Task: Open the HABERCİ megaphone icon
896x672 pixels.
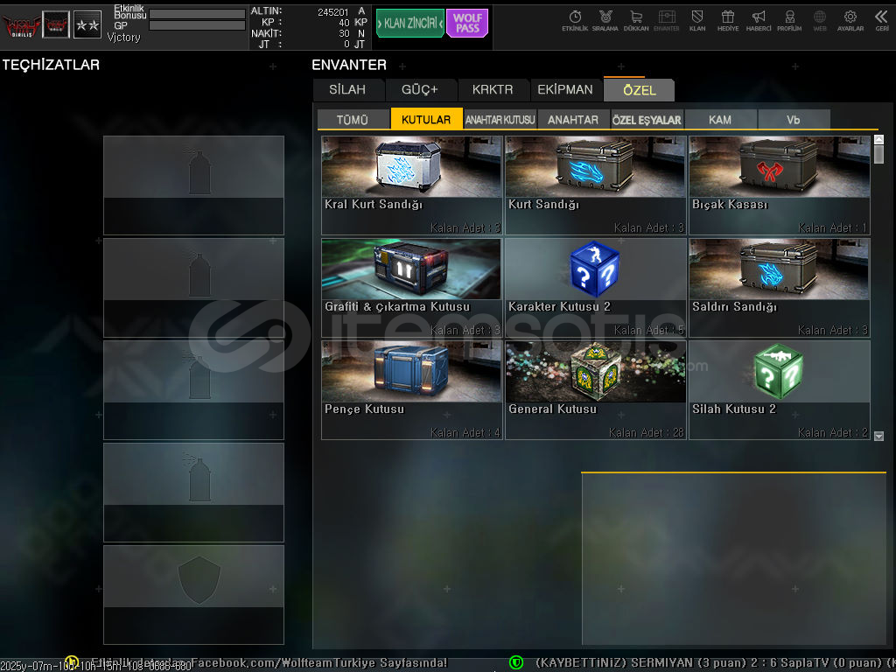Action: (x=759, y=21)
